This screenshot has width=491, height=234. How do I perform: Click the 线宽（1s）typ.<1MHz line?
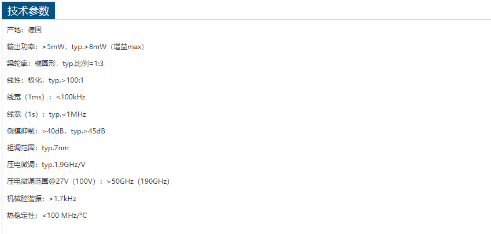tap(46, 114)
